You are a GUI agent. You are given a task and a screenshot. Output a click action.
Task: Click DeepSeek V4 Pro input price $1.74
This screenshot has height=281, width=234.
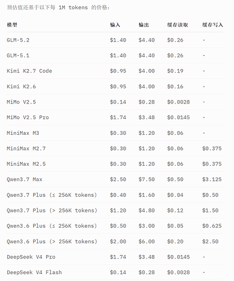118,257
